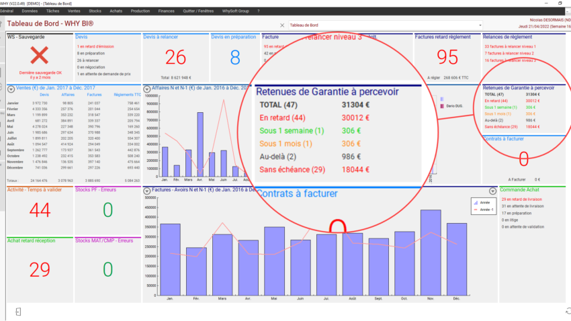571x321 pixels.
Task: Expand the Affaires N et N-1 chart options
Action: (146, 89)
